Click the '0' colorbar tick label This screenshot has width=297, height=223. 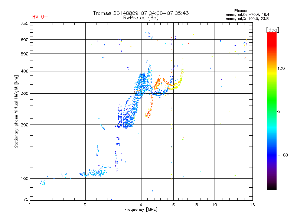(x=278, y=112)
